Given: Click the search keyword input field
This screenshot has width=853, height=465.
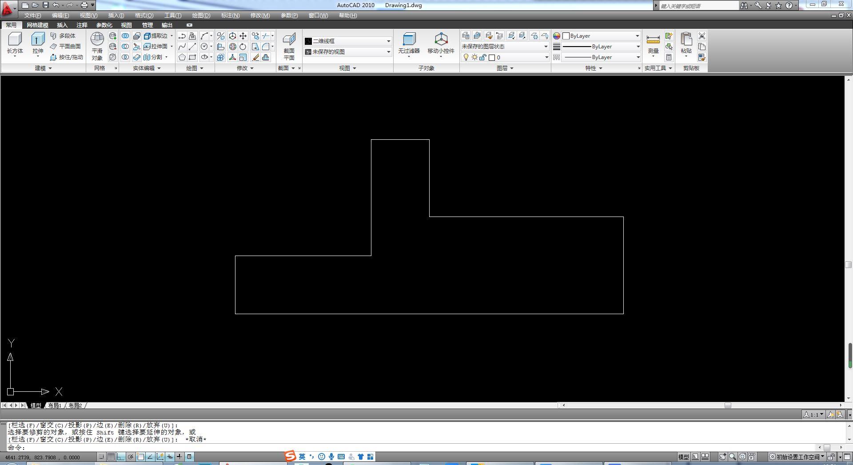Looking at the screenshot, I should click(x=698, y=5).
